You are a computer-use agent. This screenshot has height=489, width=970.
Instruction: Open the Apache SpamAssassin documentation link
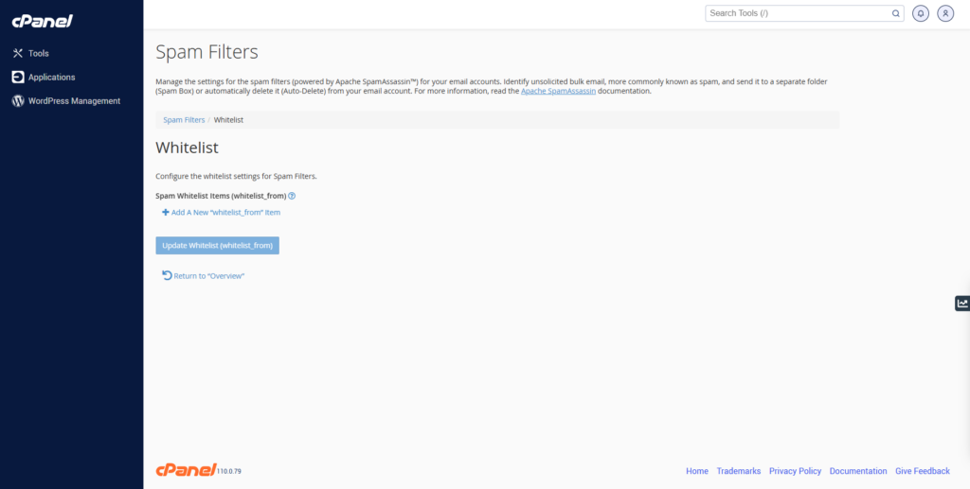click(558, 92)
